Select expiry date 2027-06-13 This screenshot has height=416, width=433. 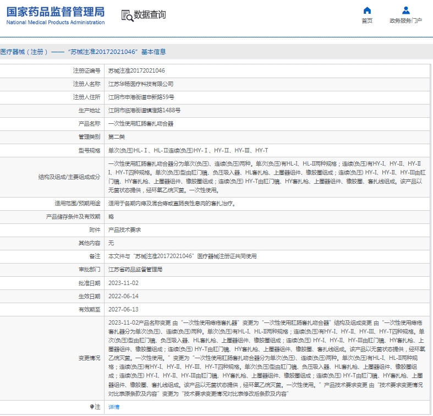point(123,310)
